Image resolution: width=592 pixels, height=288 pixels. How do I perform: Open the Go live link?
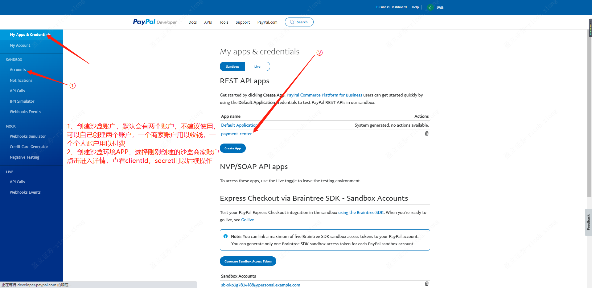coord(248,220)
